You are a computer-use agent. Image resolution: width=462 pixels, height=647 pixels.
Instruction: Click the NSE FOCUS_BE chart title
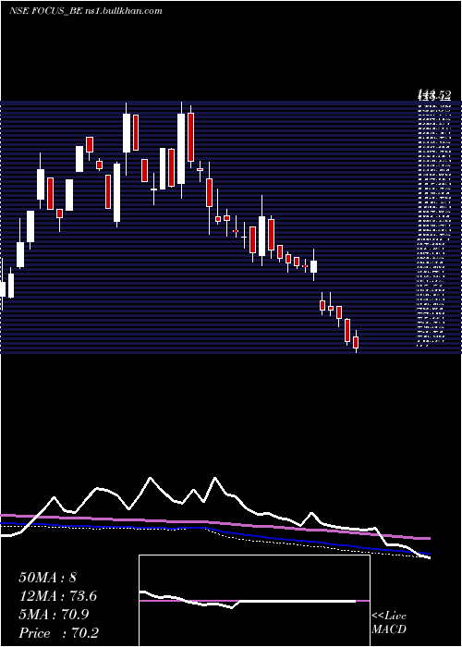[85, 11]
